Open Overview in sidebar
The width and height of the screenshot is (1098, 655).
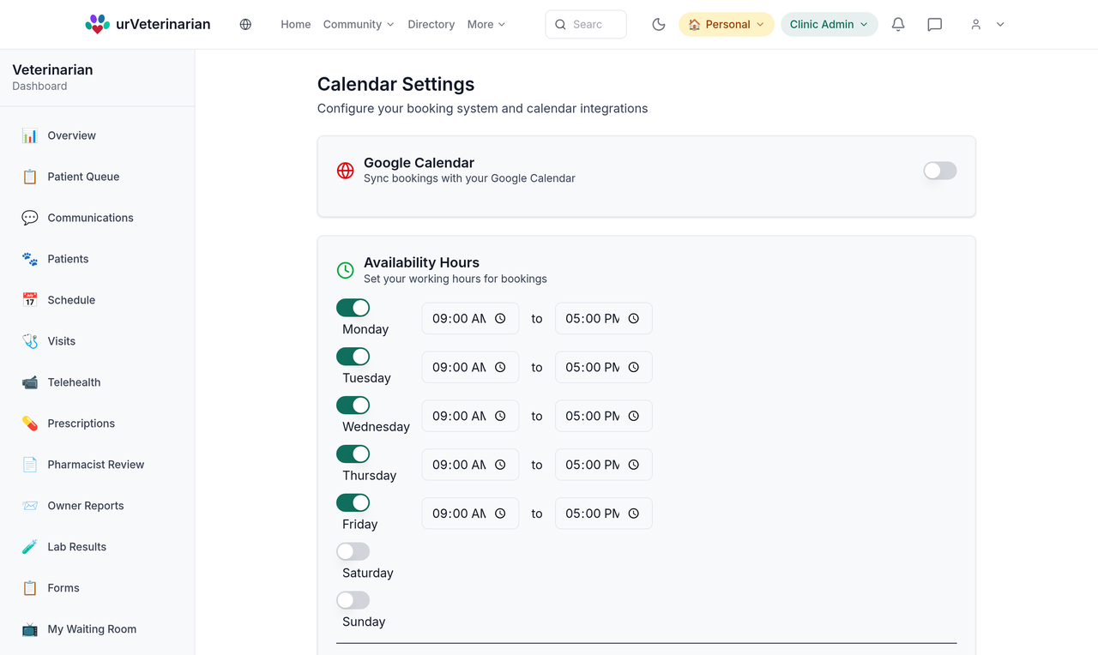pos(97,135)
